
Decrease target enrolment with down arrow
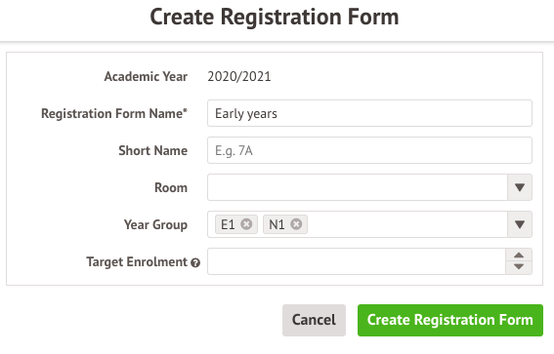(x=519, y=267)
